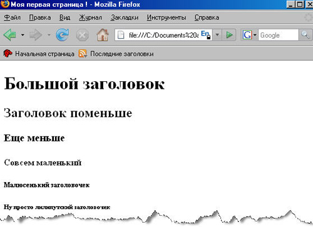Expand the address bar history dropdown
The height and width of the screenshot is (227, 313).
[217, 35]
